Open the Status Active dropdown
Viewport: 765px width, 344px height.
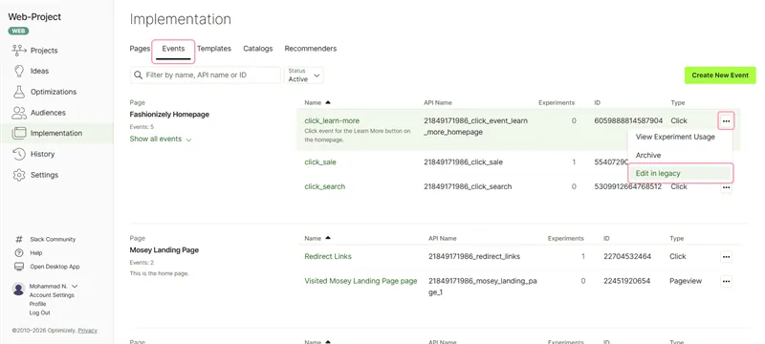tap(304, 75)
